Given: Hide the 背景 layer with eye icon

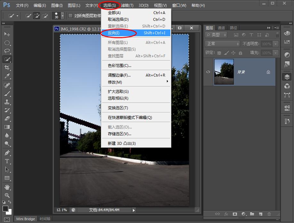Looking at the screenshot, I should pyautogui.click(x=208, y=72).
